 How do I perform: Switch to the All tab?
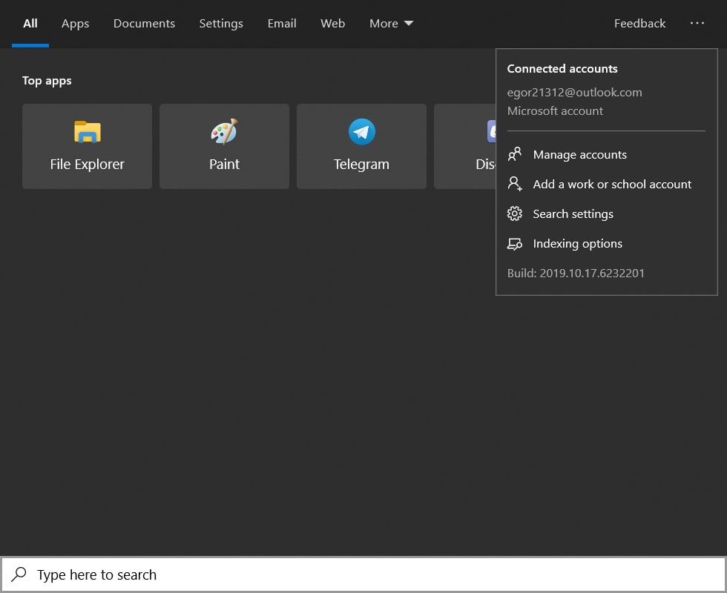pos(30,24)
